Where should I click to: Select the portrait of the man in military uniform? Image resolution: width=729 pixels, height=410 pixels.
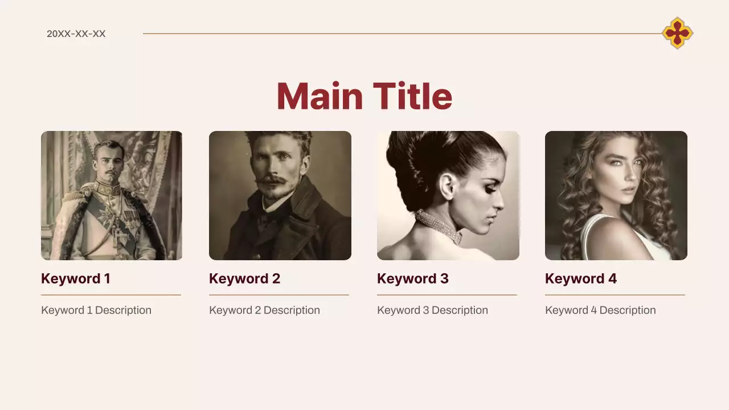coord(112,195)
